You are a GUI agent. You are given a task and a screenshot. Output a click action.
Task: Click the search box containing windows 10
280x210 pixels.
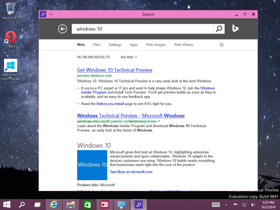pos(142,29)
